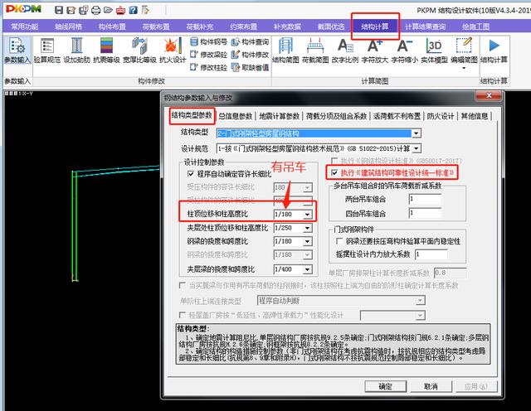Open the 活荷载不利布置 tab
This screenshot has height=411, width=531.
pos(397,116)
